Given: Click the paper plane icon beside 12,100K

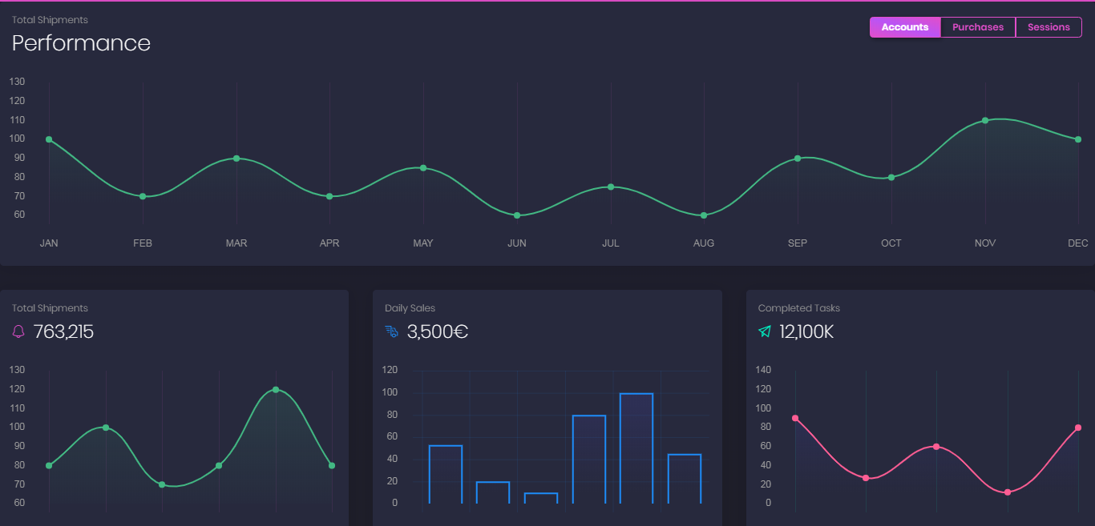Looking at the screenshot, I should 765,331.
